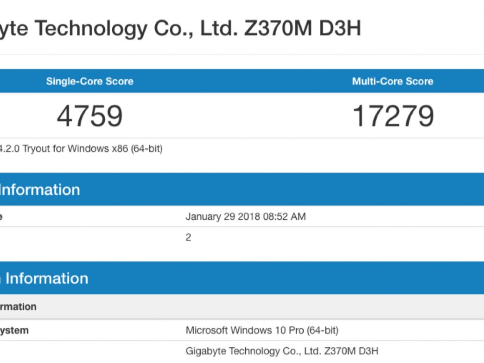
Task: Click the blue Information header below value 2
Action: [44, 278]
